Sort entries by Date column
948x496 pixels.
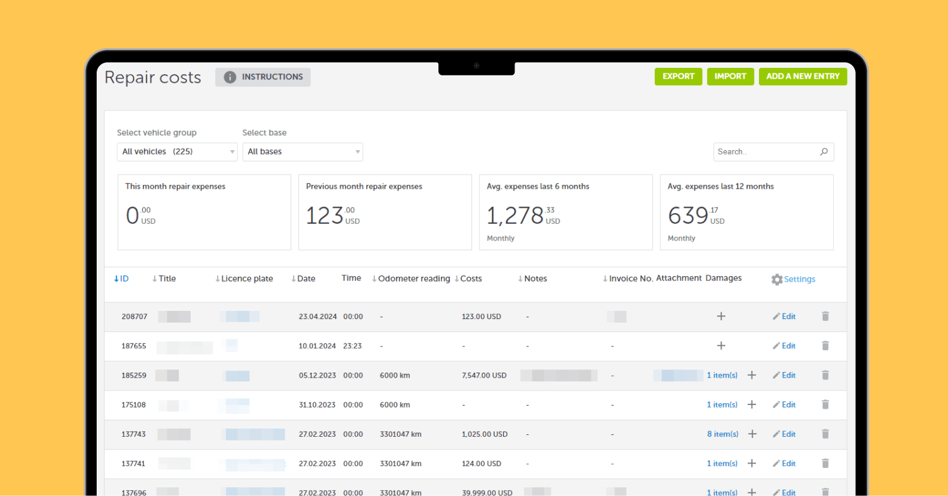point(305,279)
